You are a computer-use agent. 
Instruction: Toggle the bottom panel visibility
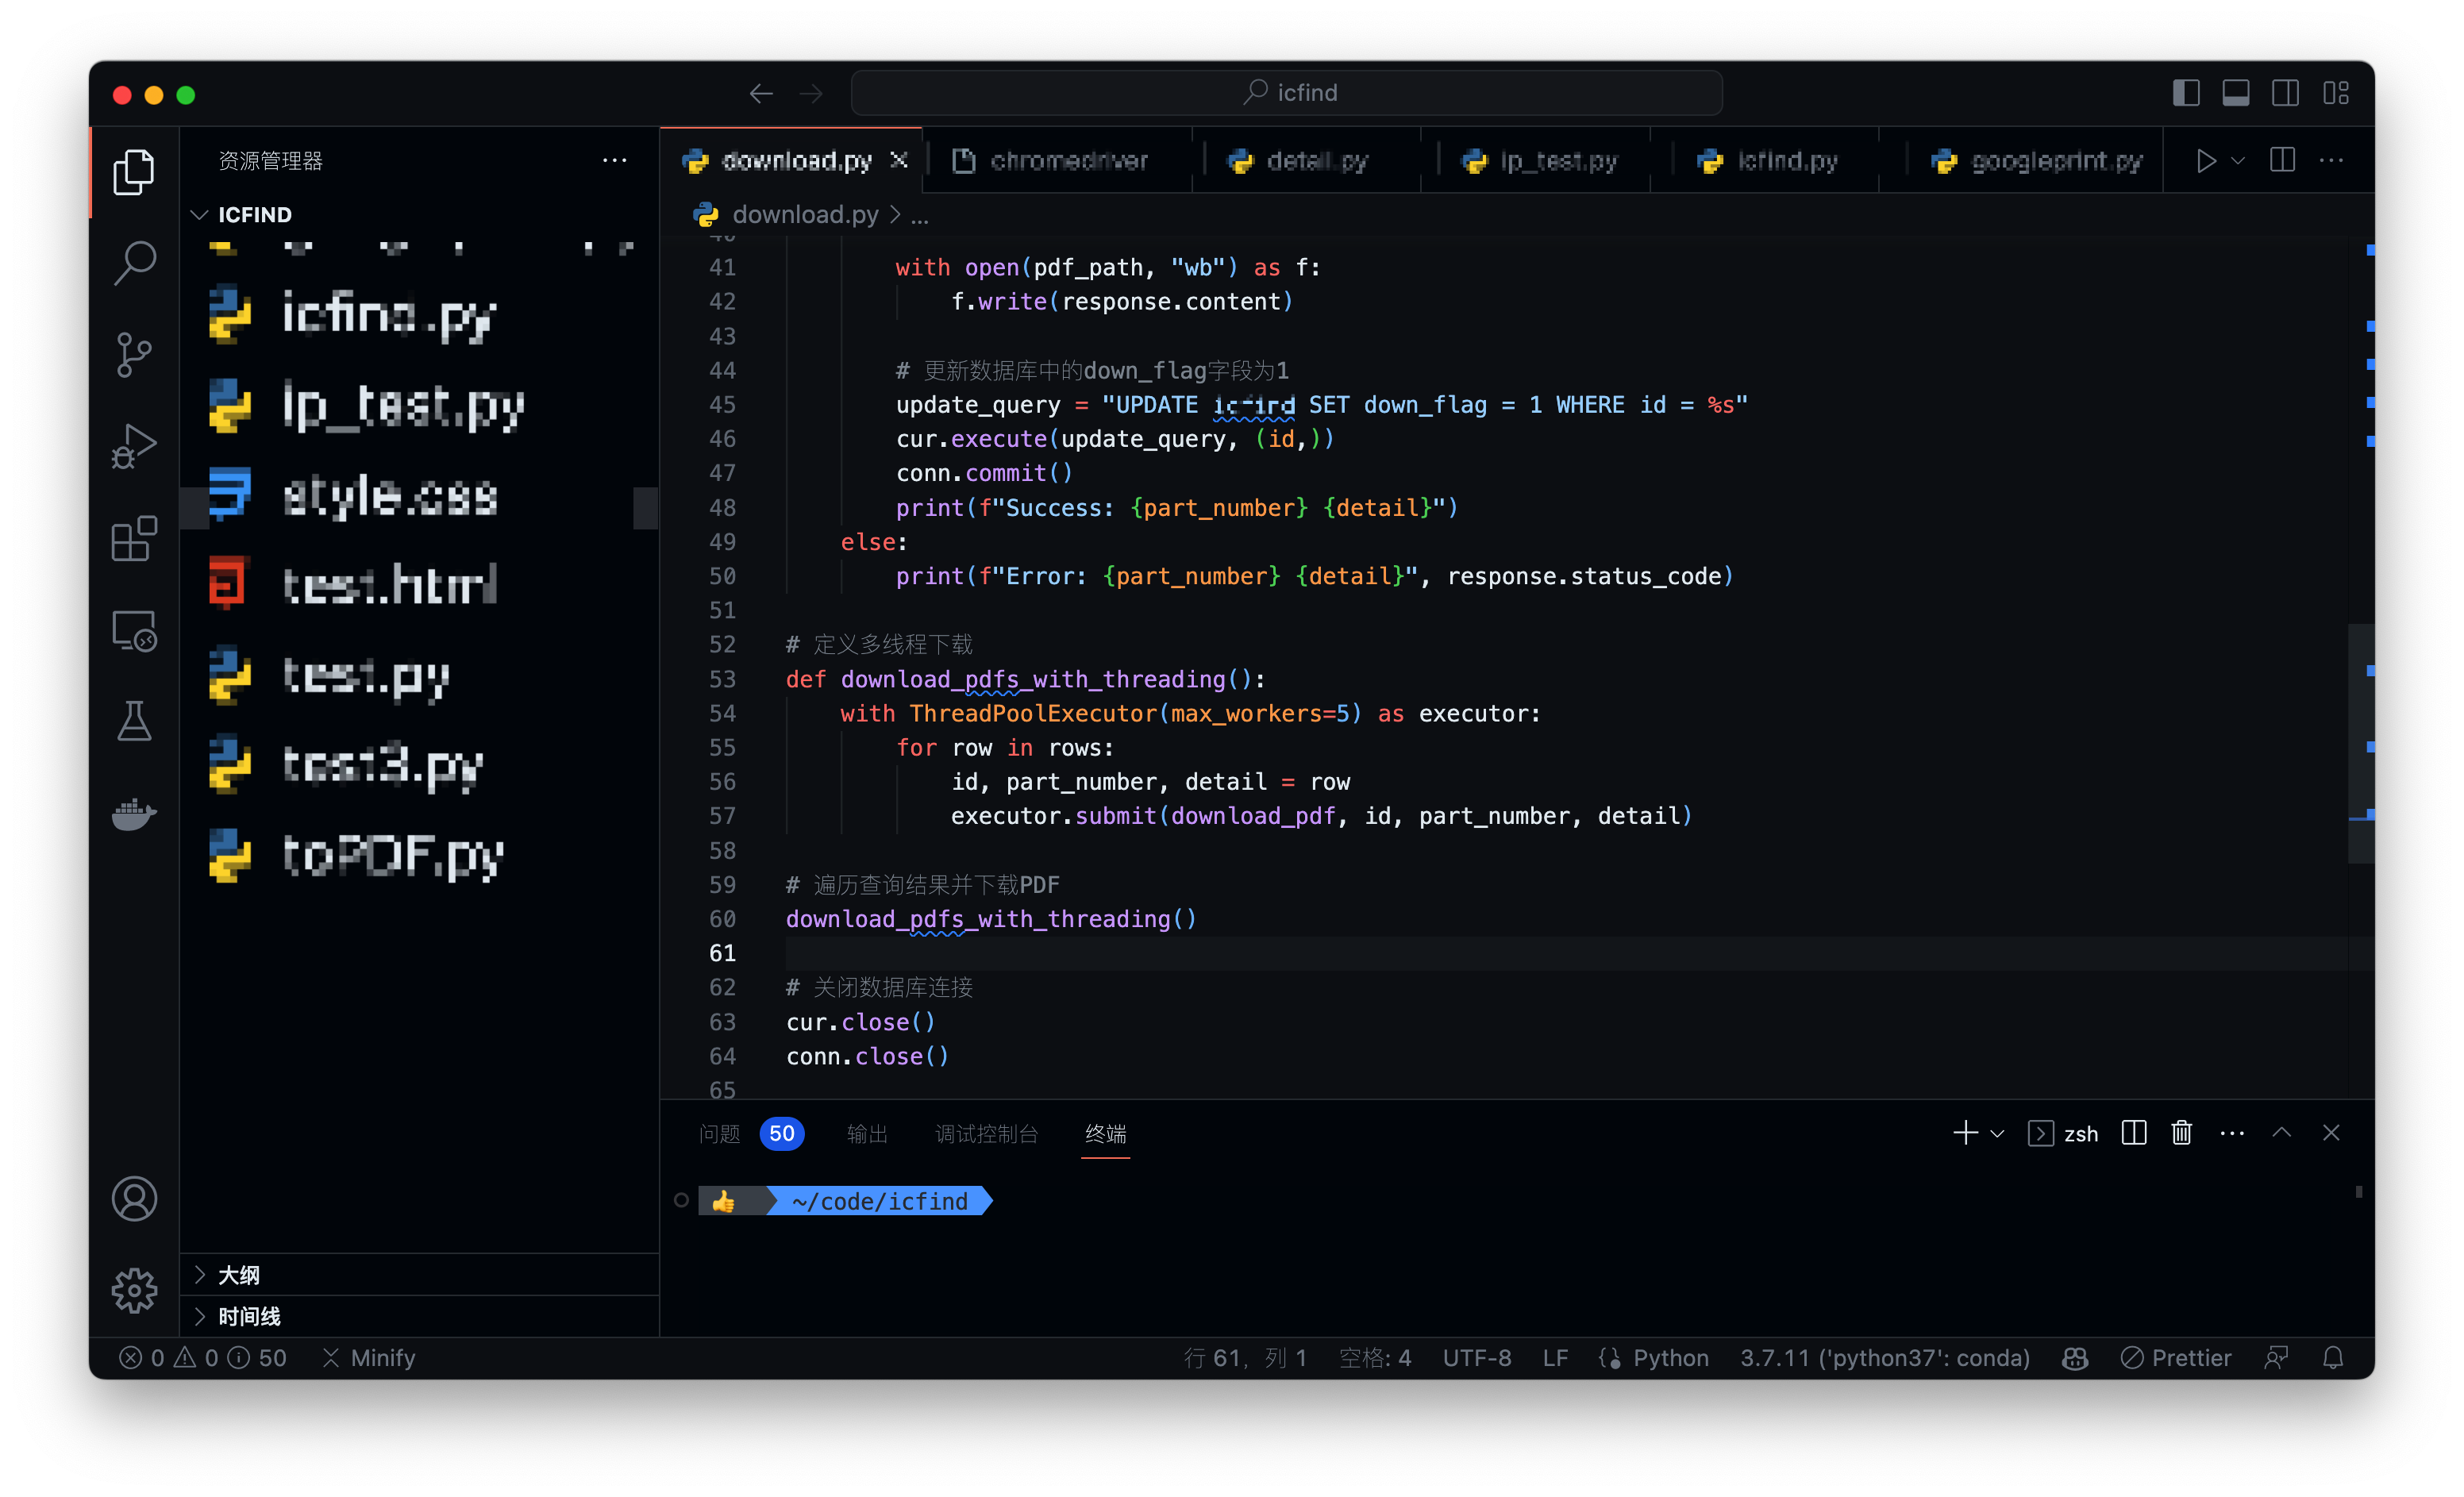click(x=2236, y=93)
